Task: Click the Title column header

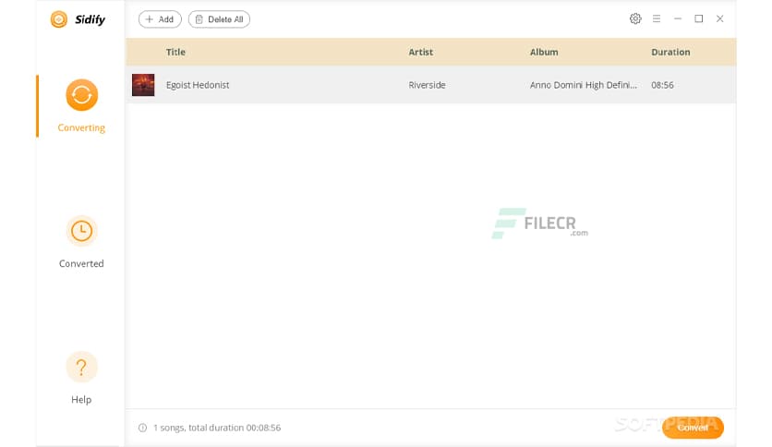Action: (175, 53)
